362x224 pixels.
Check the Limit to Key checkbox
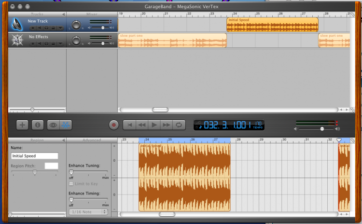71,184
